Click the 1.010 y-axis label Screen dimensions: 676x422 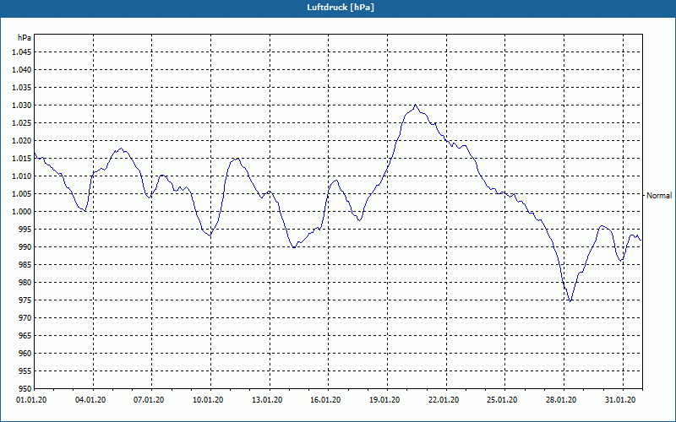click(22, 176)
